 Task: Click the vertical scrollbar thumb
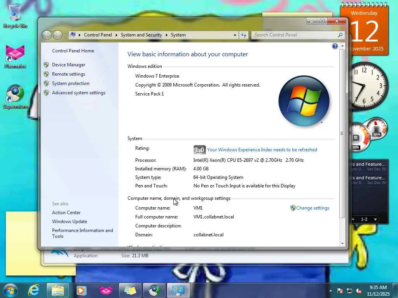pyautogui.click(x=342, y=133)
